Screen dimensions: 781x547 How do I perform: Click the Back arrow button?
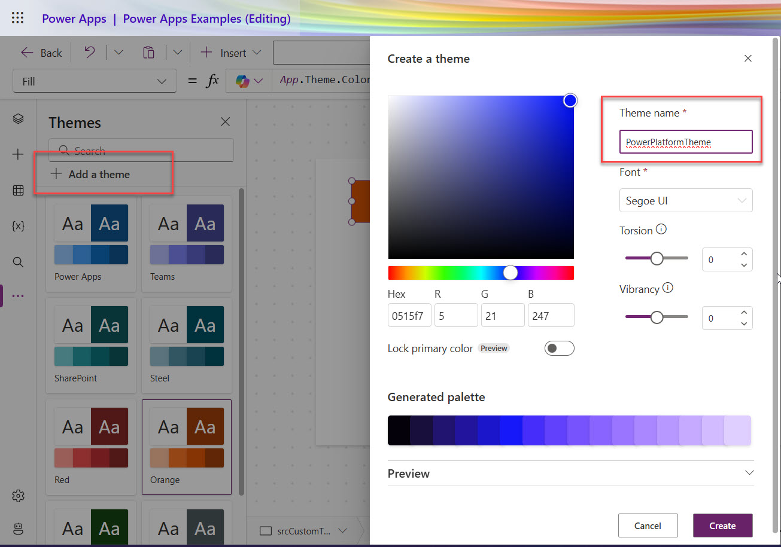pyautogui.click(x=41, y=53)
